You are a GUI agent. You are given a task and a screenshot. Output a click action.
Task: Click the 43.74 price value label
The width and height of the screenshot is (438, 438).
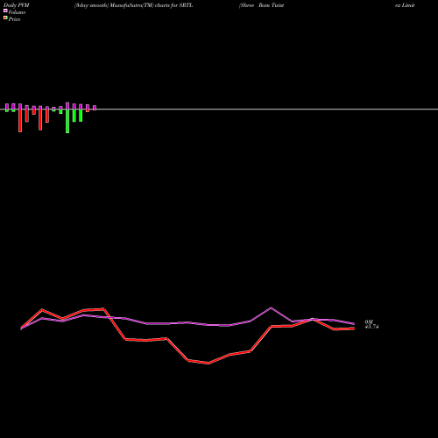coord(371,327)
